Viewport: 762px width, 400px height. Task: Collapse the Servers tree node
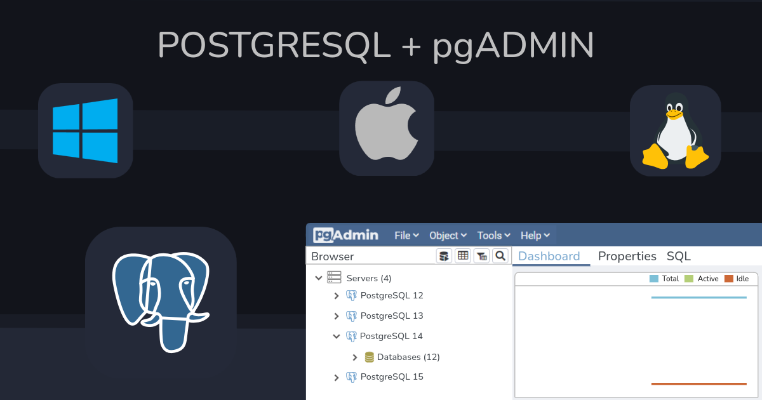(319, 277)
